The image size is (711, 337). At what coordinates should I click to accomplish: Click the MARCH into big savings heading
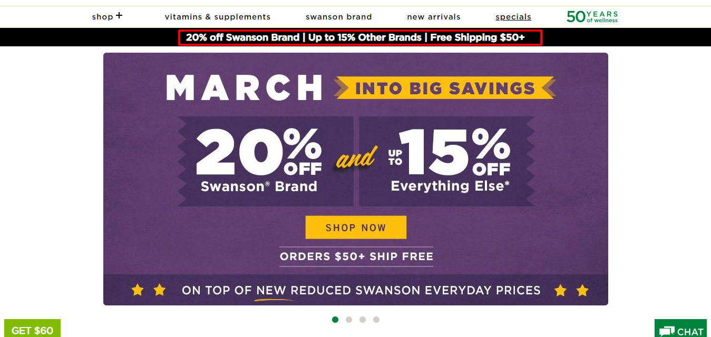361,87
